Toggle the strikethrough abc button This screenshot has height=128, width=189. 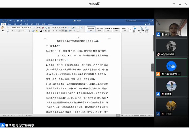point(23,31)
